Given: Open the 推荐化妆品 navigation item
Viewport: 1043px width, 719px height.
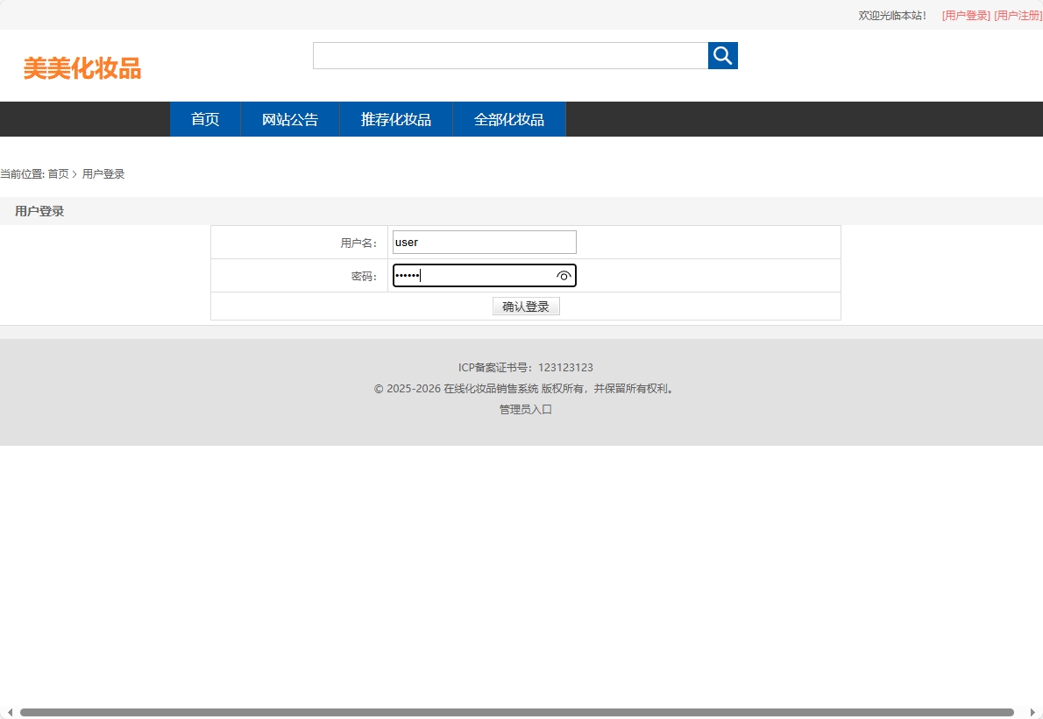Looking at the screenshot, I should (x=395, y=119).
